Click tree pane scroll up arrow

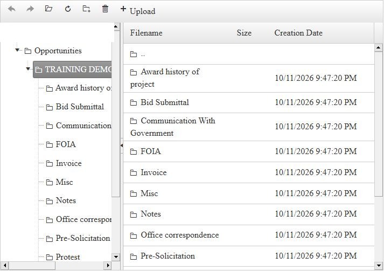click(x=116, y=26)
